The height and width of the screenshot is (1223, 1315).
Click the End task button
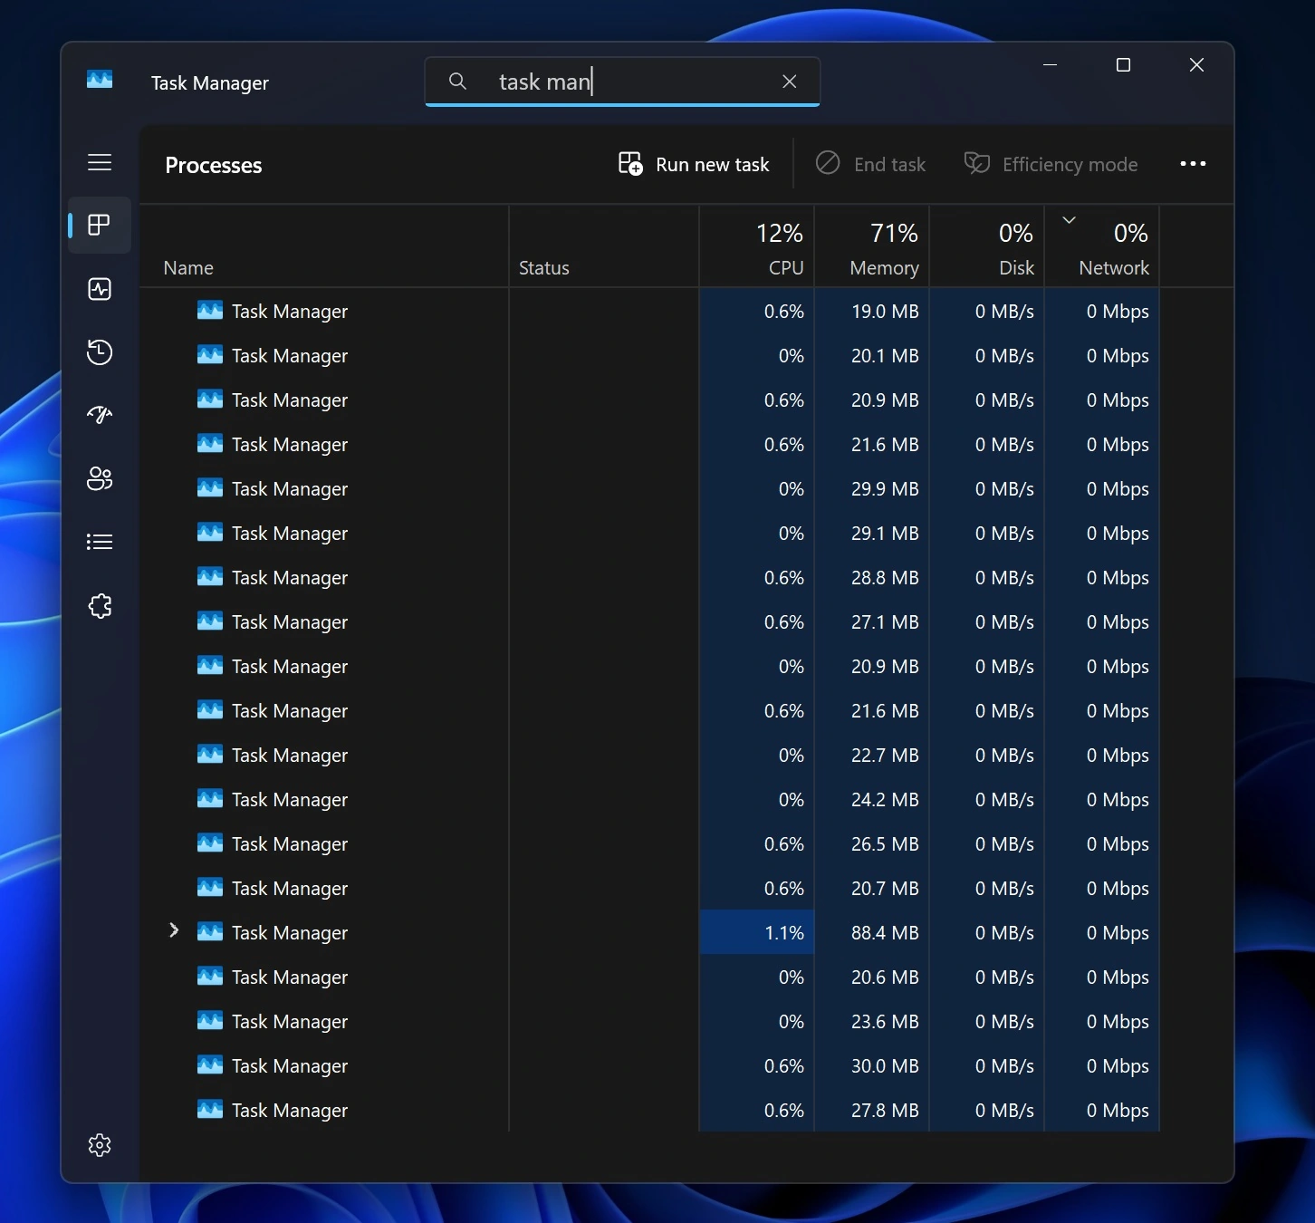[870, 164]
